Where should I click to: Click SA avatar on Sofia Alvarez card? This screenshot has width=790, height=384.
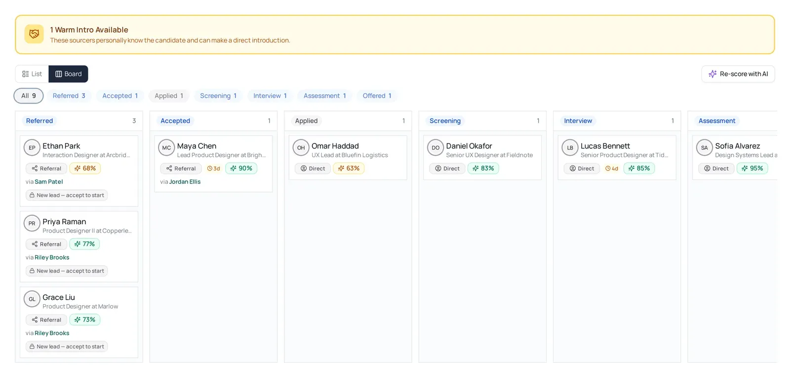[x=705, y=147]
